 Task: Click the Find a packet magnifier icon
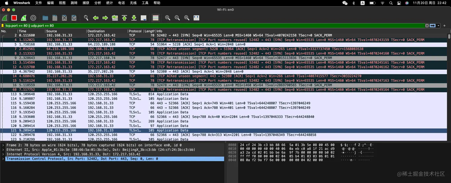tap(86, 18)
